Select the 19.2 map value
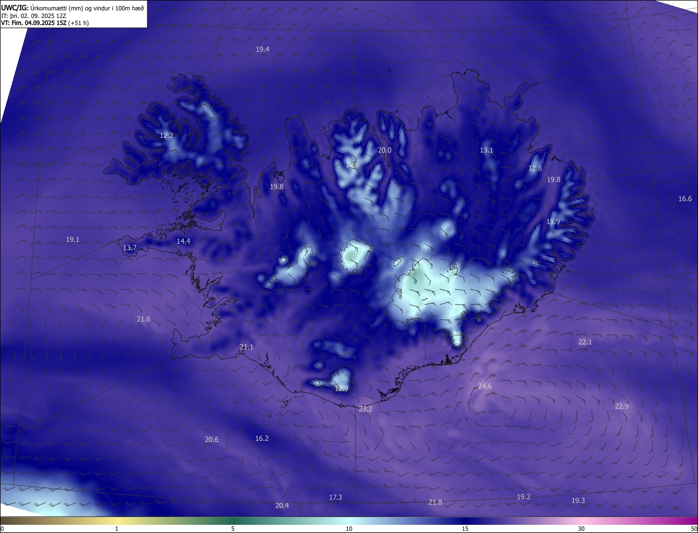The image size is (698, 533). click(x=523, y=496)
